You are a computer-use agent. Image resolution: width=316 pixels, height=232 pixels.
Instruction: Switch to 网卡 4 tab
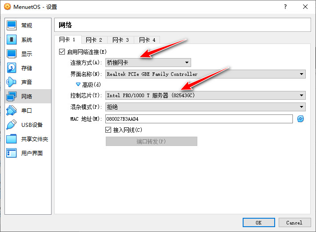coord(147,40)
